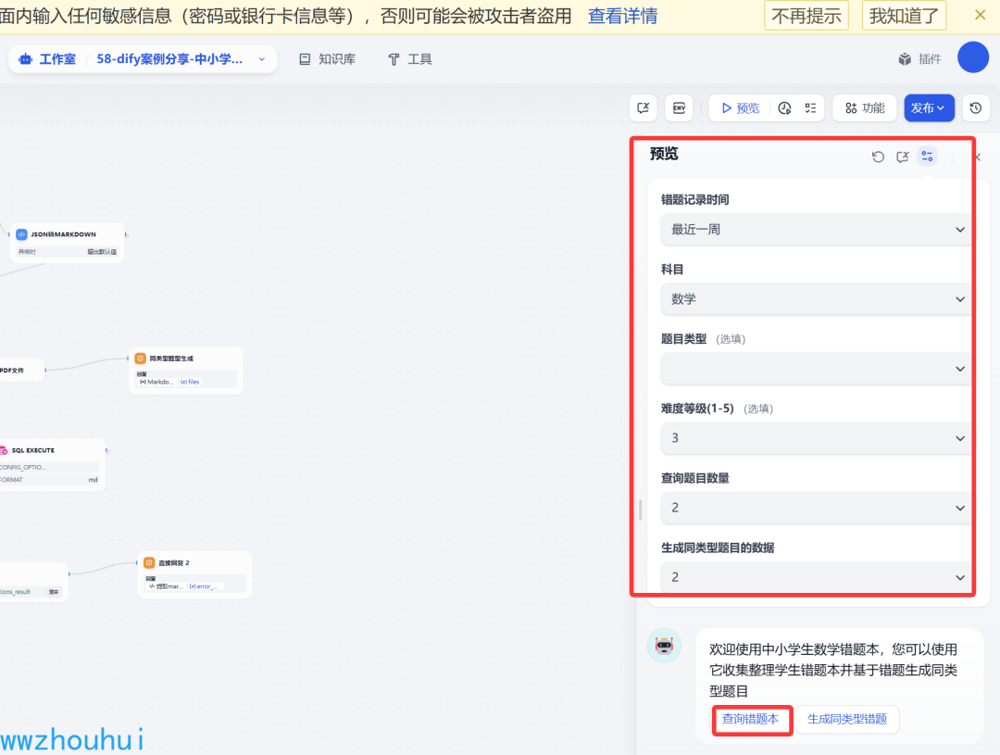Open conversation variables icon in 预览 panel header
The width and height of the screenshot is (1000, 755).
coord(903,157)
